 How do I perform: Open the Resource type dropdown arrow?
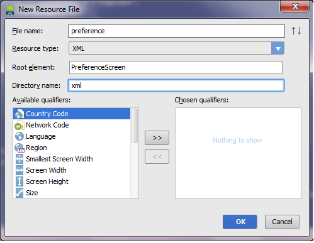click(x=278, y=48)
